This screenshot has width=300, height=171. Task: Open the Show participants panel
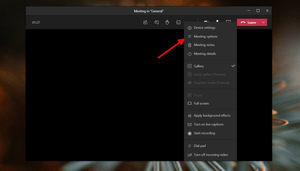(145, 22)
